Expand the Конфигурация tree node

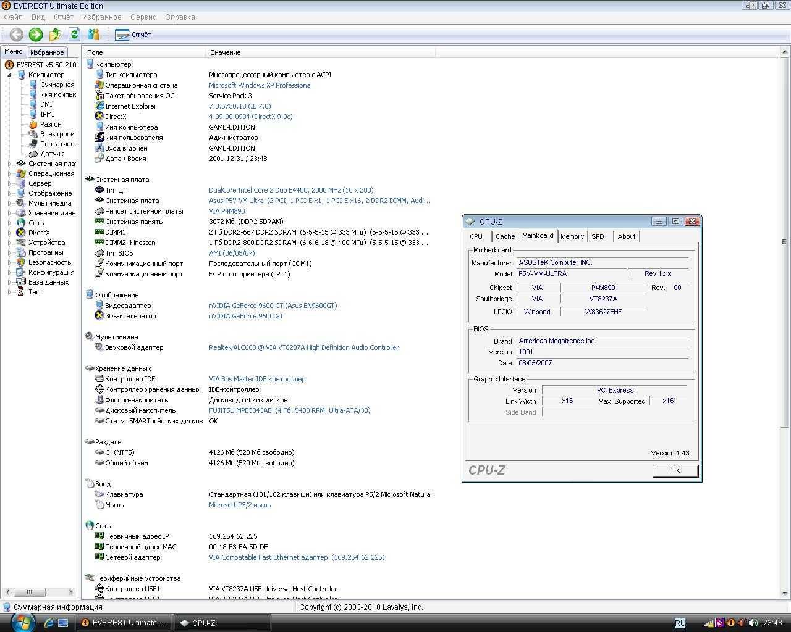[x=10, y=272]
